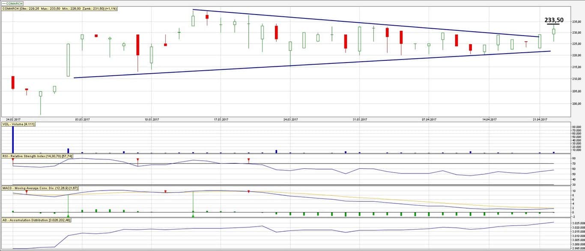
Task: Select the 21.04.2017 date on time axis
Action: (539, 120)
